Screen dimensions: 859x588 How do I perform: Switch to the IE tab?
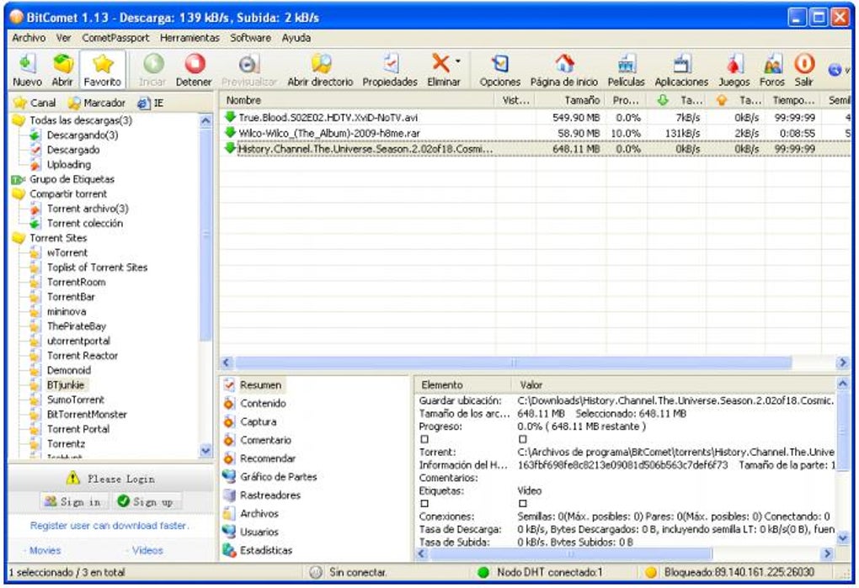click(151, 103)
